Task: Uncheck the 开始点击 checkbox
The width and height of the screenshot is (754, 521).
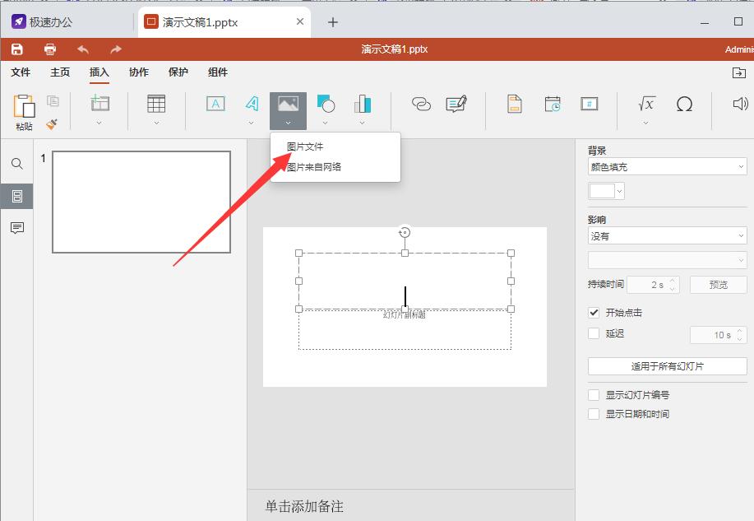Action: [x=594, y=312]
